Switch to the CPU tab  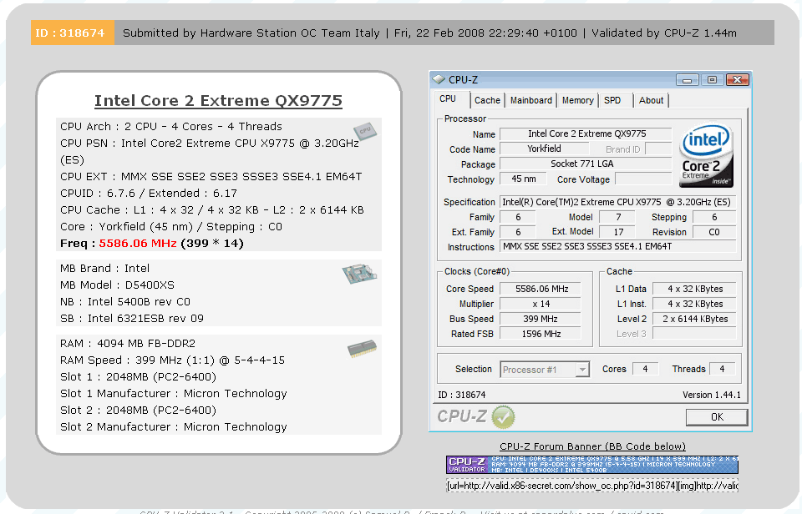448,99
